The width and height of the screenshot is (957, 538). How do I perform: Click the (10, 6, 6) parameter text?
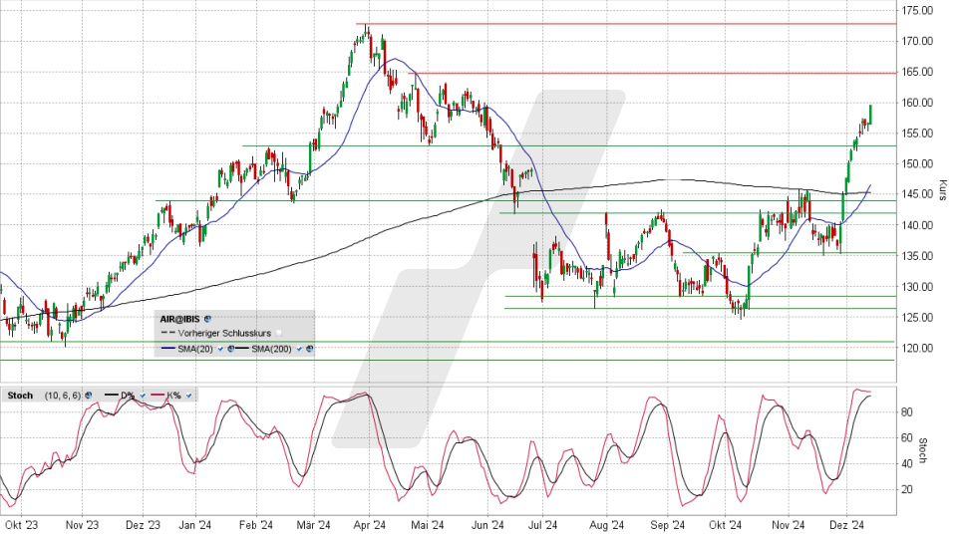[x=62, y=396]
